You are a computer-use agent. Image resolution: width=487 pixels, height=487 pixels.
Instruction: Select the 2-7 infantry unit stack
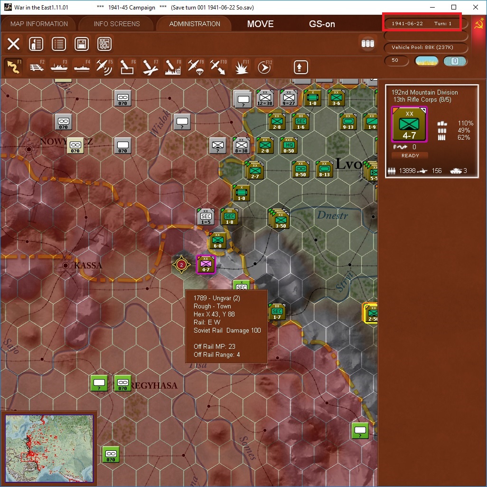[x=254, y=170]
